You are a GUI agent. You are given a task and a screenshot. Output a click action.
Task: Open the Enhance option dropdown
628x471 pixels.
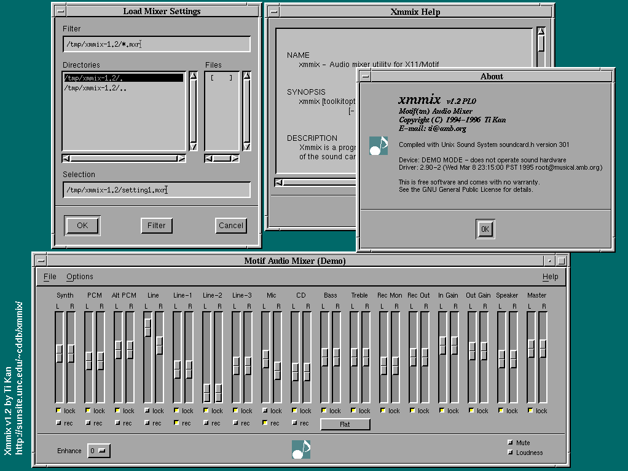coord(98,451)
